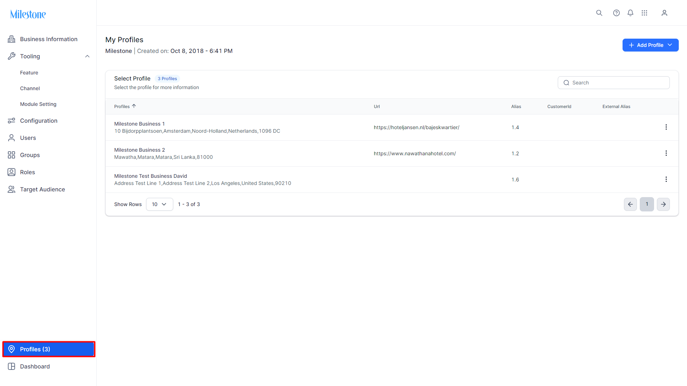Click the Milestone logo

pos(28,14)
